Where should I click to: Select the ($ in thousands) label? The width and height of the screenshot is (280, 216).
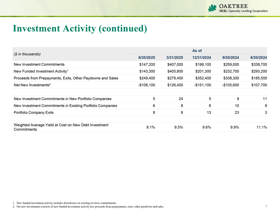click(27, 54)
